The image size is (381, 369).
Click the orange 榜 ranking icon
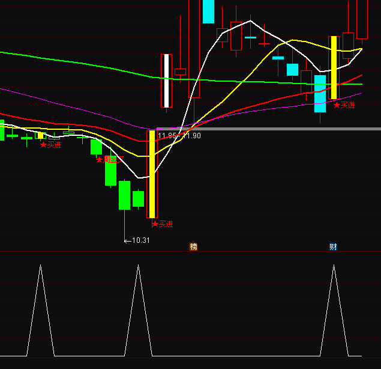(193, 247)
